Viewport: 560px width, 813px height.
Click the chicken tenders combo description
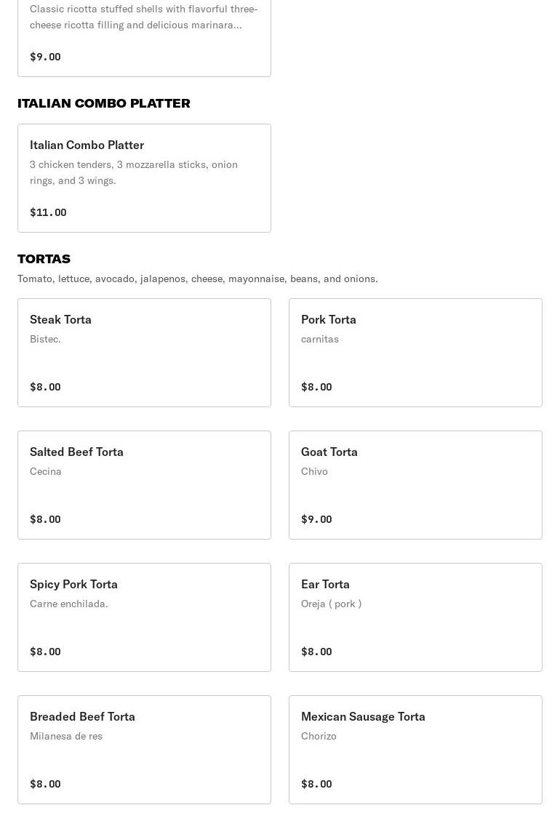[134, 172]
